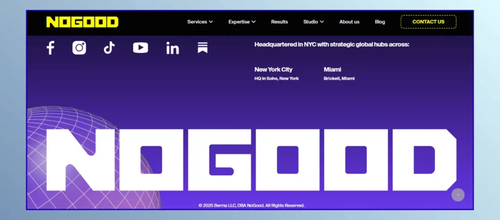Click 'Brickell, Miami' text
Screen dimensions: 500x220
339,79
